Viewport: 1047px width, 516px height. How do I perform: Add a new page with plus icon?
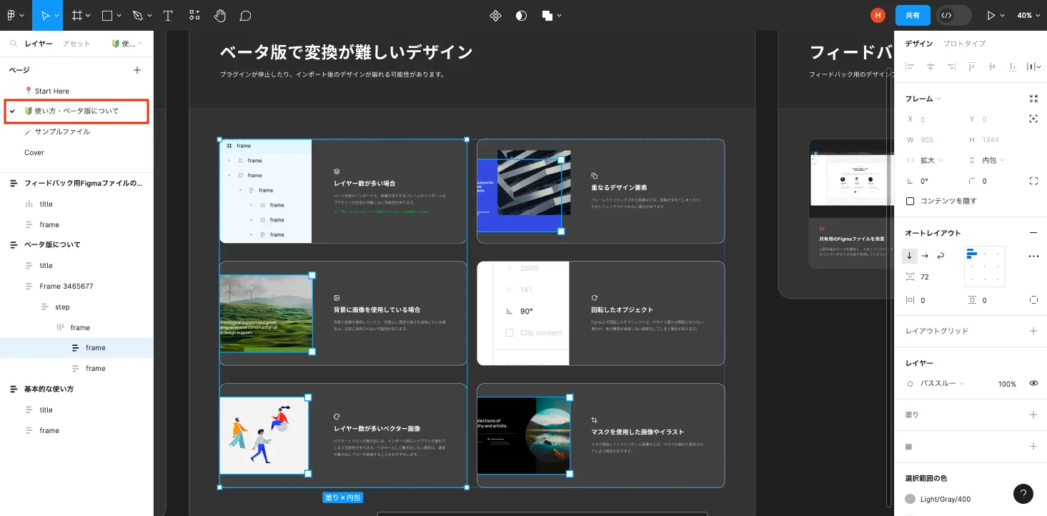[x=137, y=70]
